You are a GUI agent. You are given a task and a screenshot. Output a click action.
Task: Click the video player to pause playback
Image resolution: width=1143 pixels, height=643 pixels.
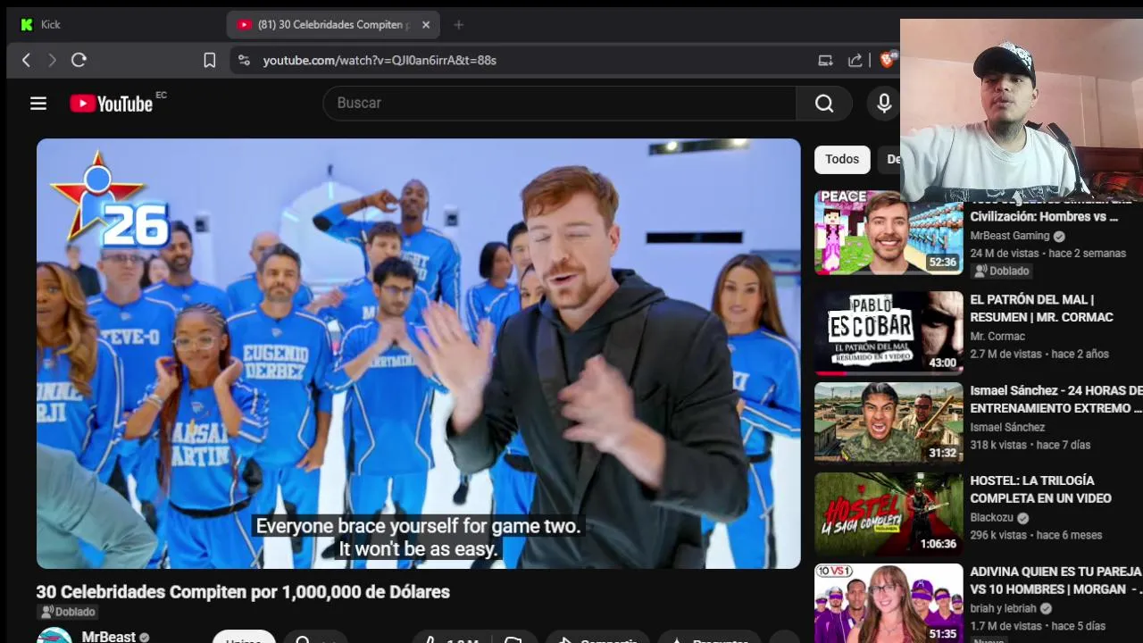click(418, 353)
